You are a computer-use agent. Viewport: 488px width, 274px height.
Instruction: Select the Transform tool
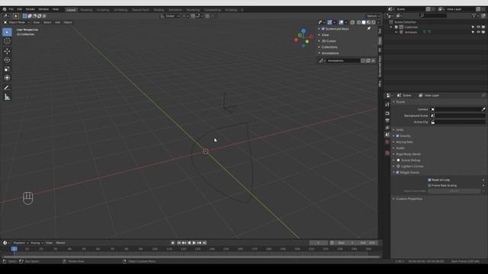pos(7,78)
